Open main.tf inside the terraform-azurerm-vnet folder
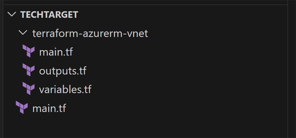Screen dimensions: 296x138 tap(56, 52)
